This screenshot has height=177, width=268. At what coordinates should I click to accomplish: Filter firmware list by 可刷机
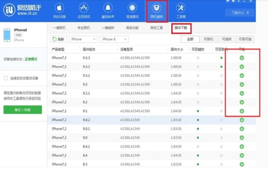[208, 39]
